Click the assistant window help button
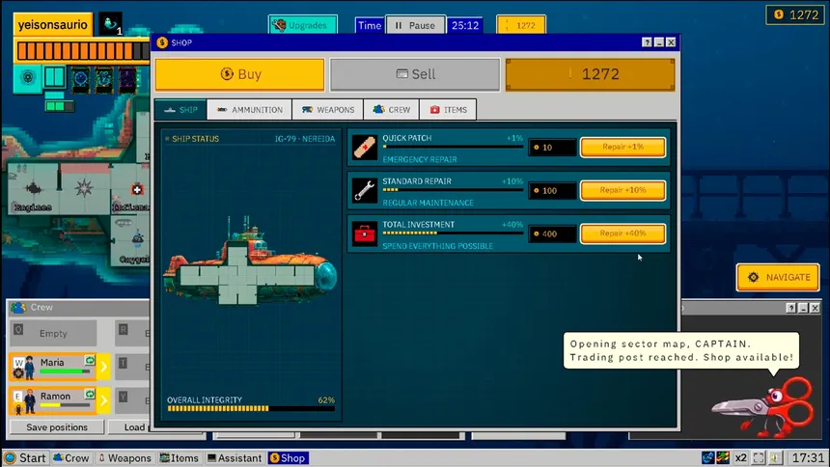Viewport: 830px width, 467px height. coord(790,308)
